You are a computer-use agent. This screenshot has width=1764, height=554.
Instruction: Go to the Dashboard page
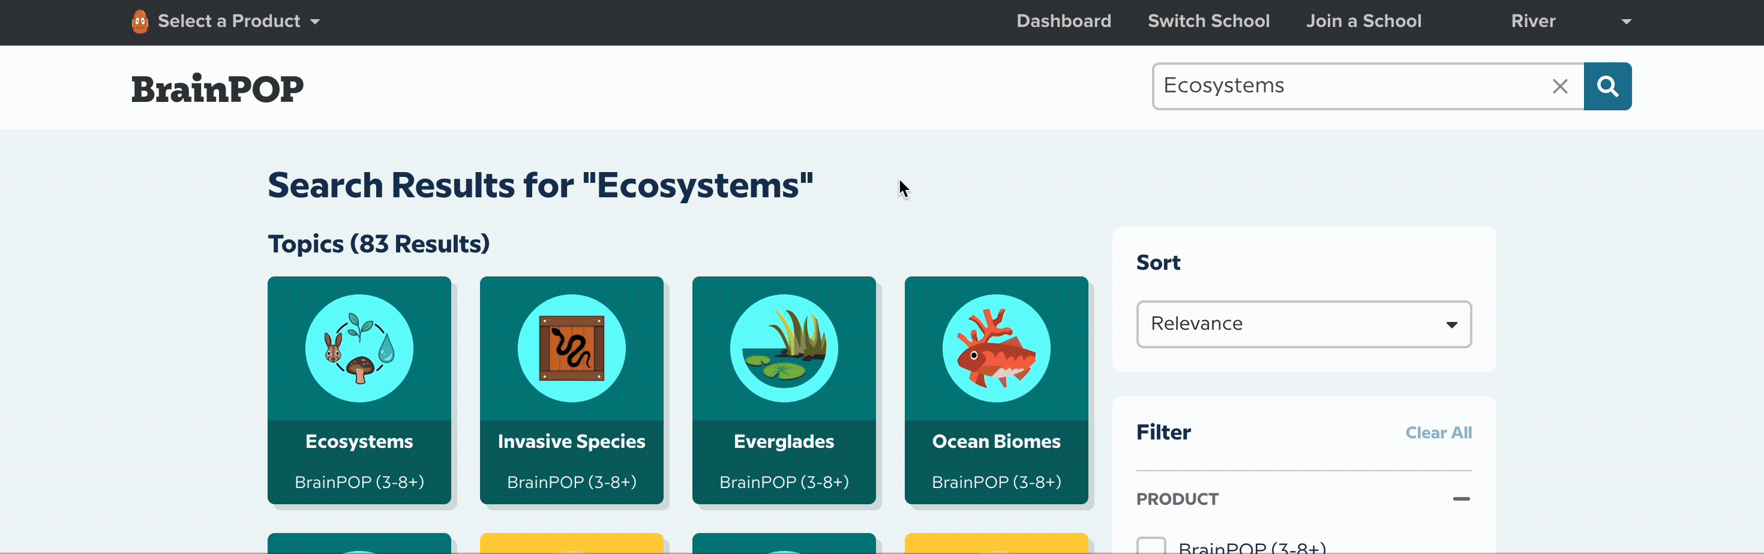point(1063,21)
